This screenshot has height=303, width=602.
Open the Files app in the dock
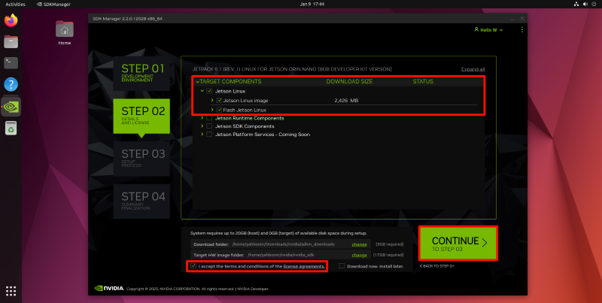coord(11,42)
